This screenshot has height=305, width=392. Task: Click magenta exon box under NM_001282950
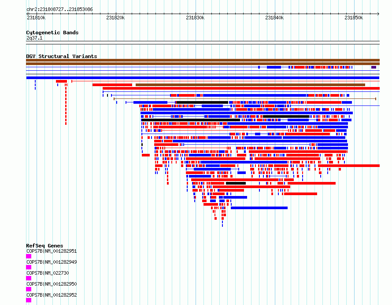pyautogui.click(x=29, y=289)
